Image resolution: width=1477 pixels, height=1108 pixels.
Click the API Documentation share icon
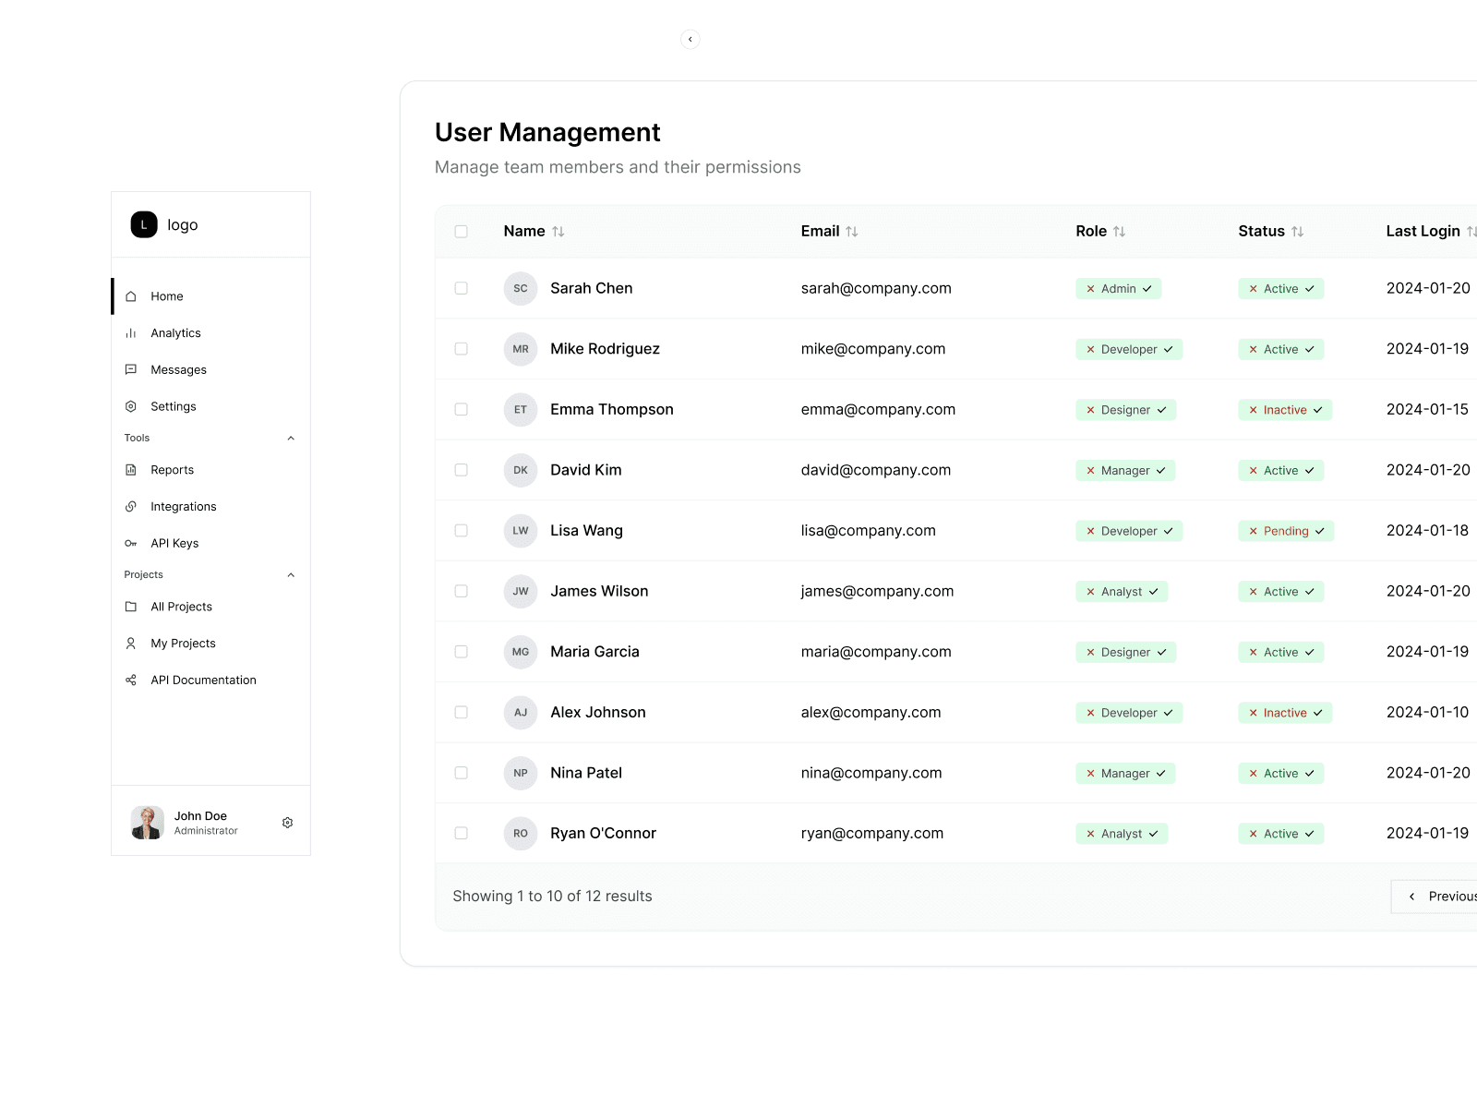(x=131, y=680)
